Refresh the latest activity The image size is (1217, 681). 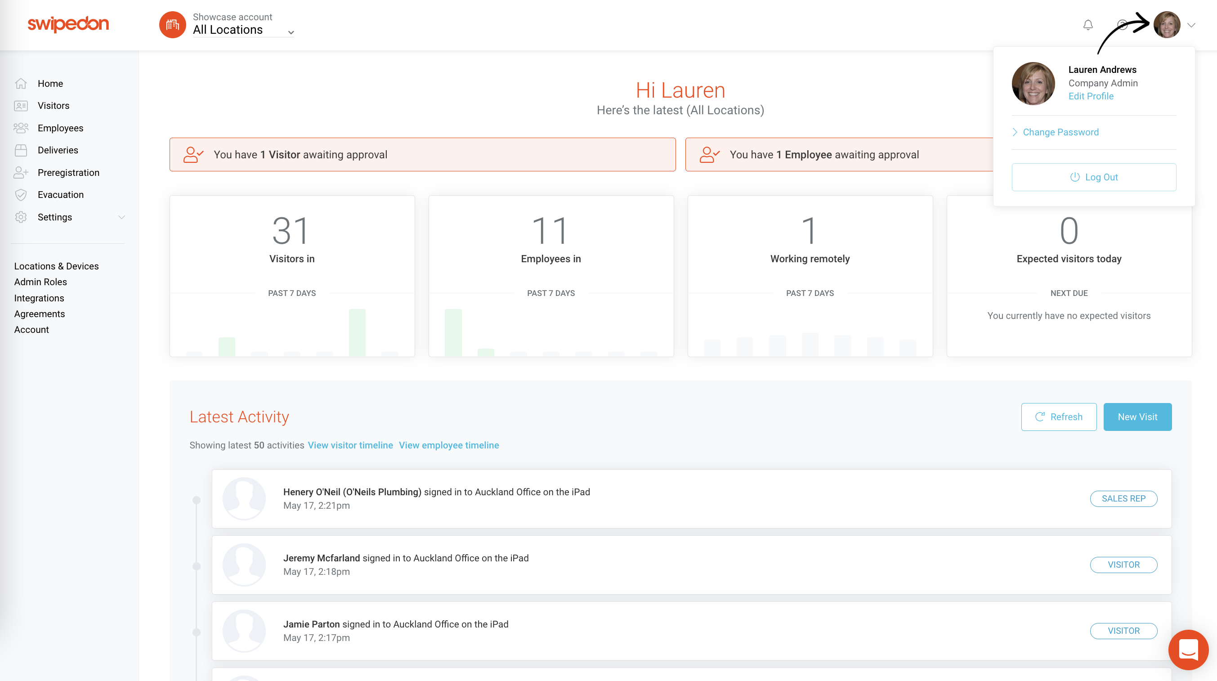tap(1059, 417)
